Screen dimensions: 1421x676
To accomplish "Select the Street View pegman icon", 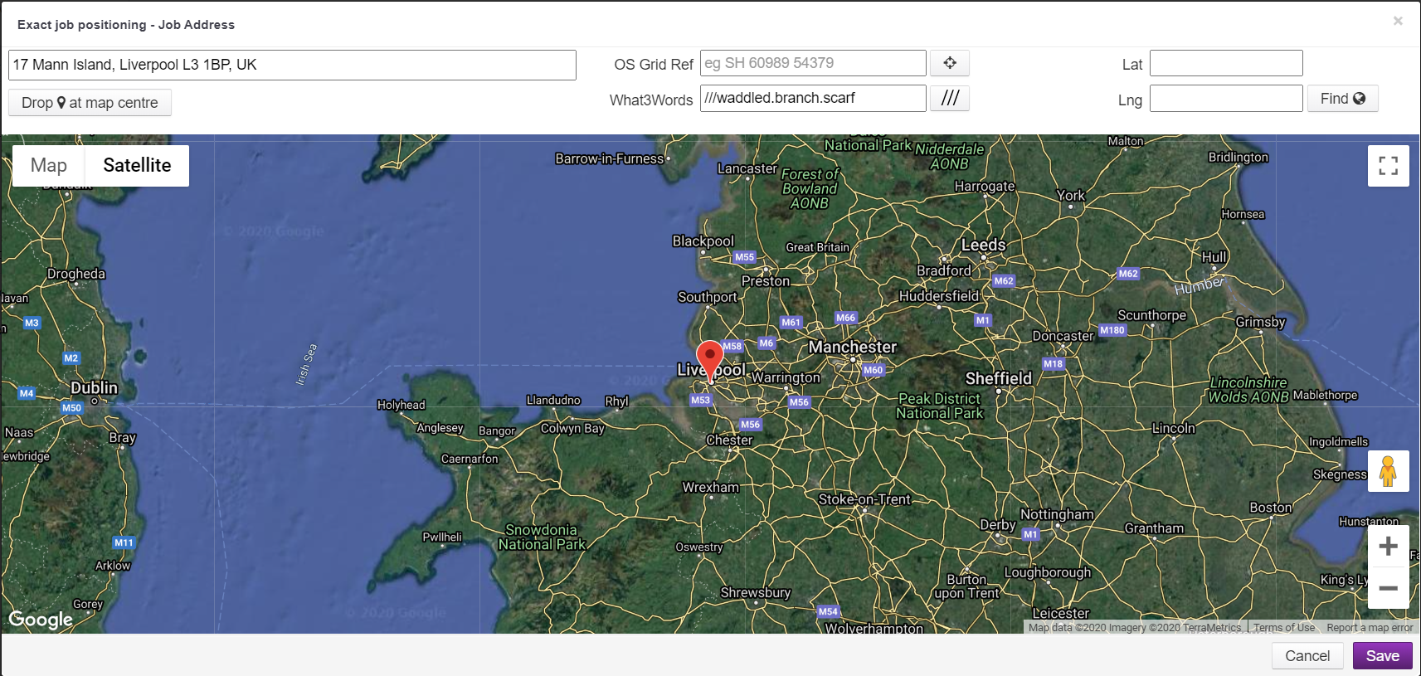I will click(x=1388, y=471).
